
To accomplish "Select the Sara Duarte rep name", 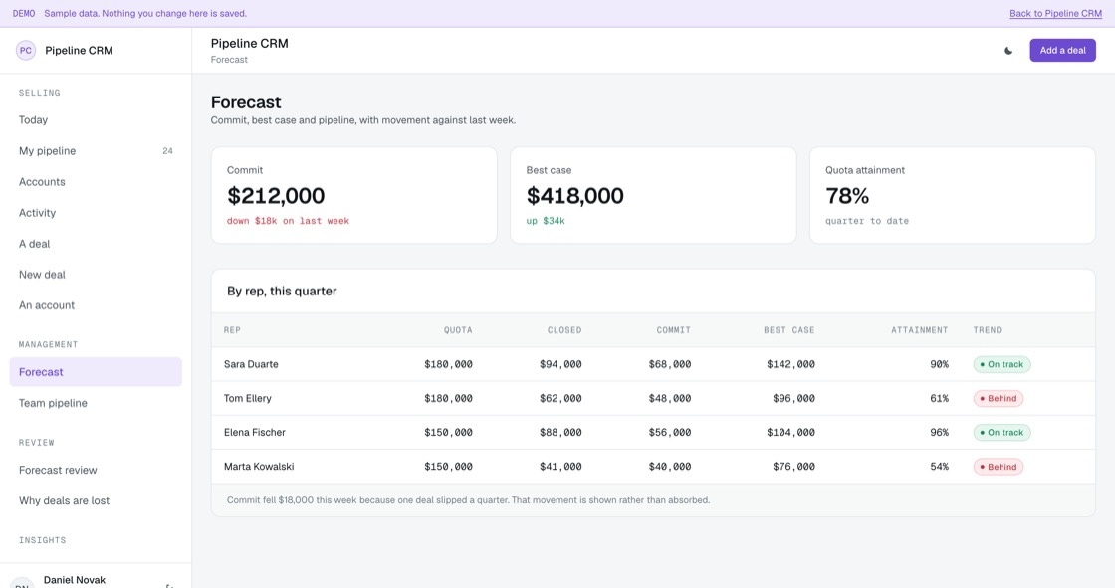I will [251, 364].
